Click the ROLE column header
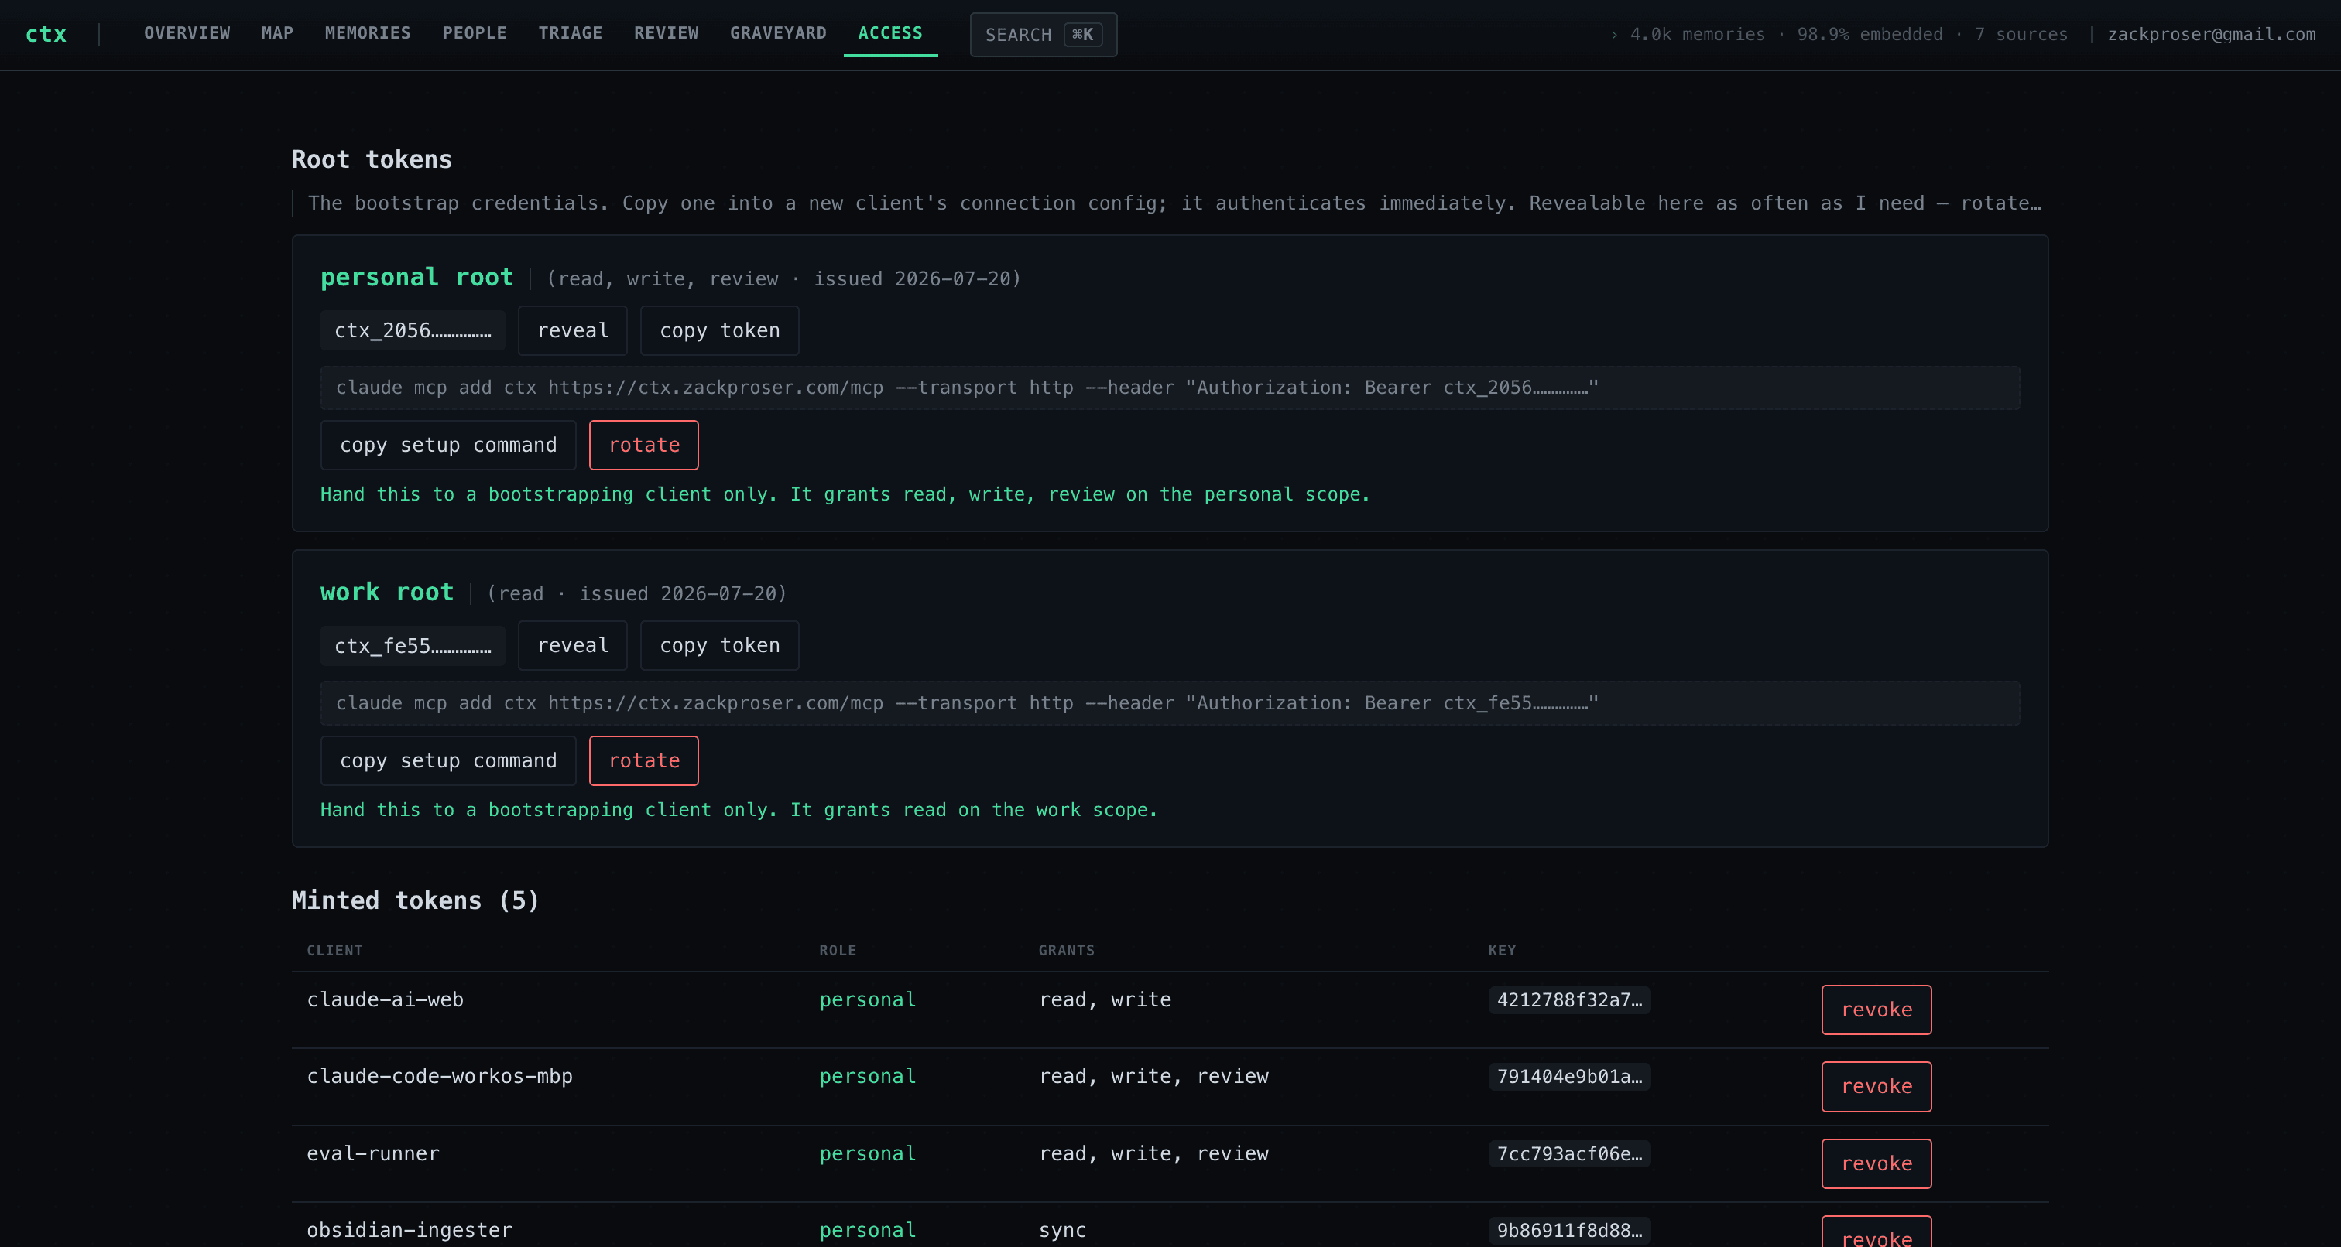The image size is (2341, 1247). click(838, 950)
